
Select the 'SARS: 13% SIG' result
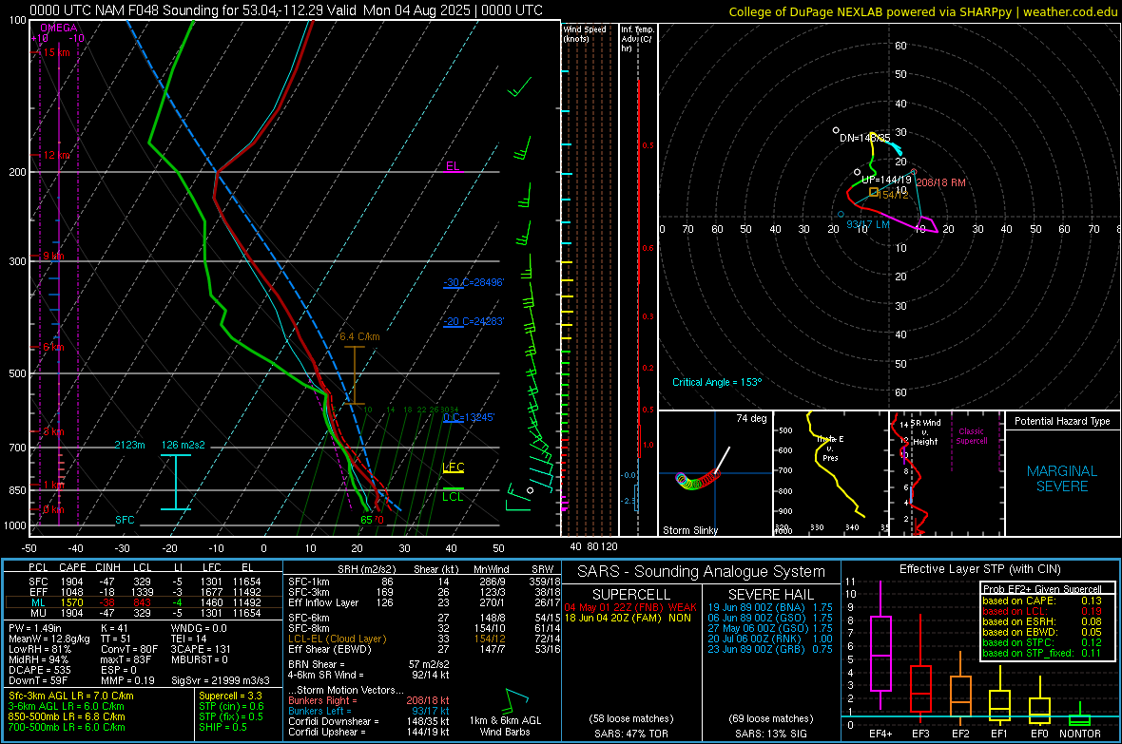(770, 734)
